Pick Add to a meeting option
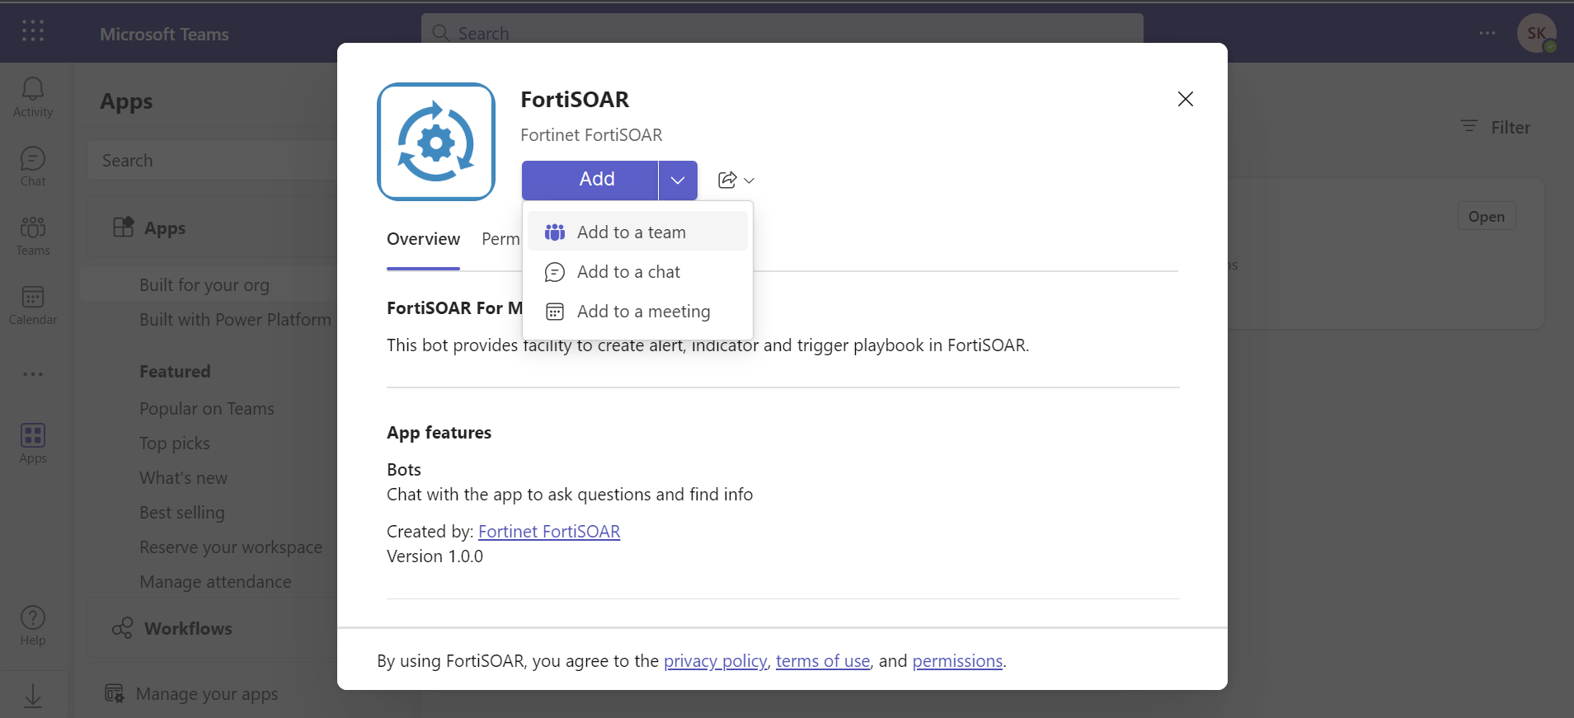 643,312
